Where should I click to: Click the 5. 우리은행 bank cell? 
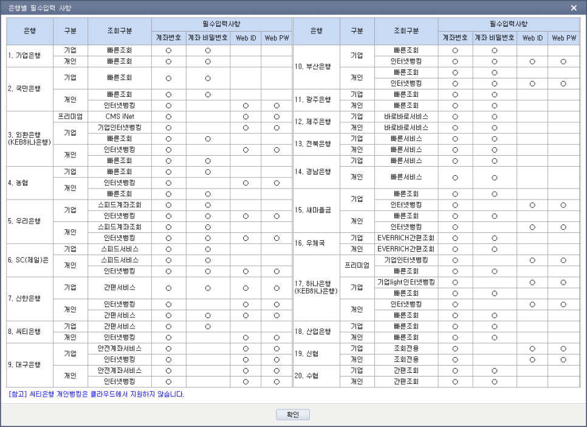30,221
